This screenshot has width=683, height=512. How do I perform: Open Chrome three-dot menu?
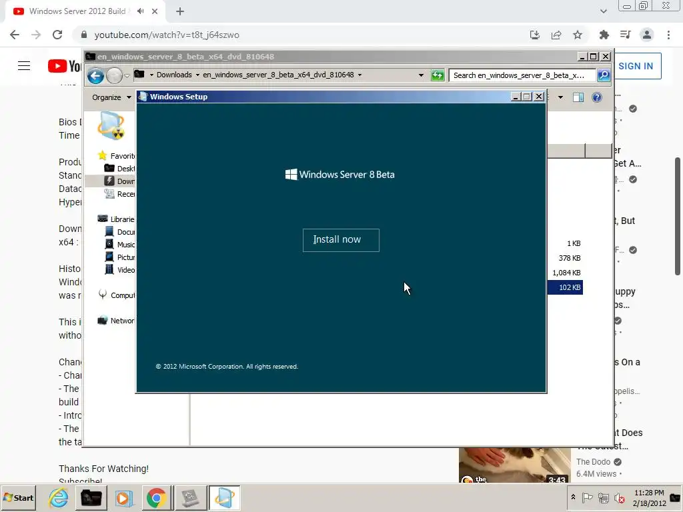click(668, 35)
